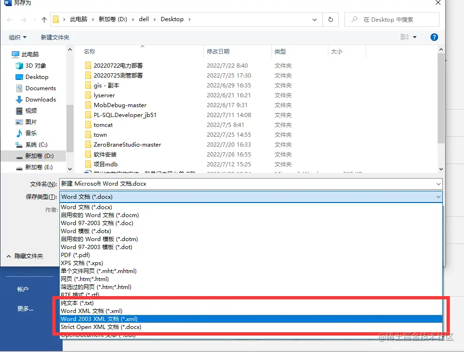The width and height of the screenshot is (464, 352).
Task: Select the 软件安装 folder
Action: click(101, 155)
